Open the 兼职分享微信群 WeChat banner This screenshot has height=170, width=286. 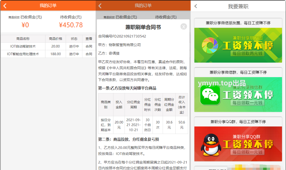[x=238, y=94]
